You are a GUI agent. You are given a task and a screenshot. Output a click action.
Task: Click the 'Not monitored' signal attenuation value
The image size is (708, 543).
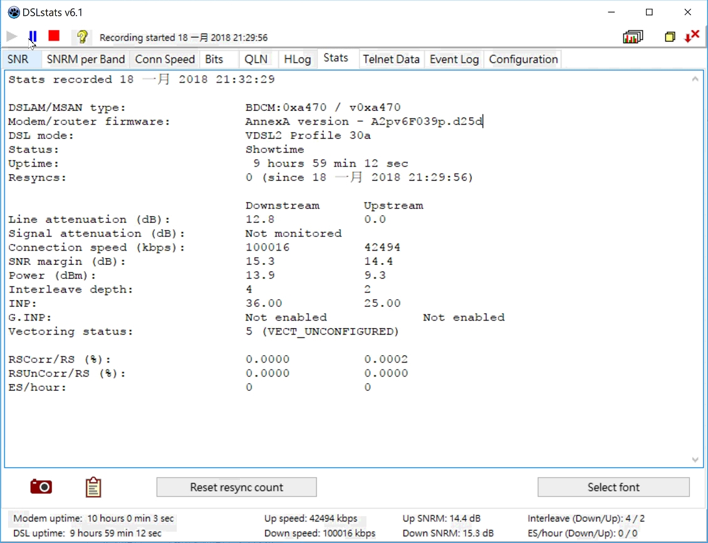point(293,234)
